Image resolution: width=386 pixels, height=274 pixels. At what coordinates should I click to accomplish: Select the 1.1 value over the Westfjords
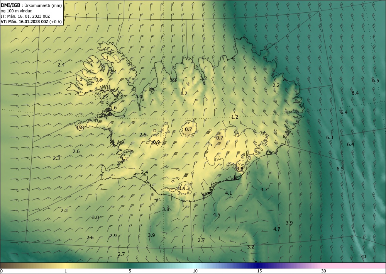(105, 58)
